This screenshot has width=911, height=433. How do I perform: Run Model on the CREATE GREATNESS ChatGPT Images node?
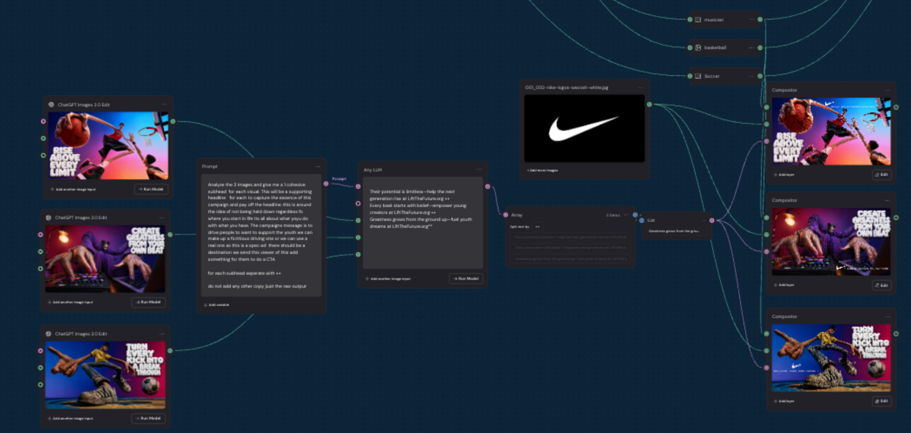pos(148,302)
